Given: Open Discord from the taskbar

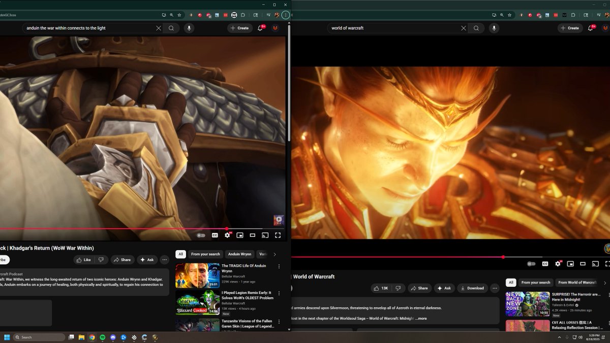Looking at the screenshot, I should click(x=113, y=337).
